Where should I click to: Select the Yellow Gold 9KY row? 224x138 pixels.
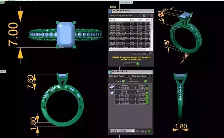(x=130, y=23)
